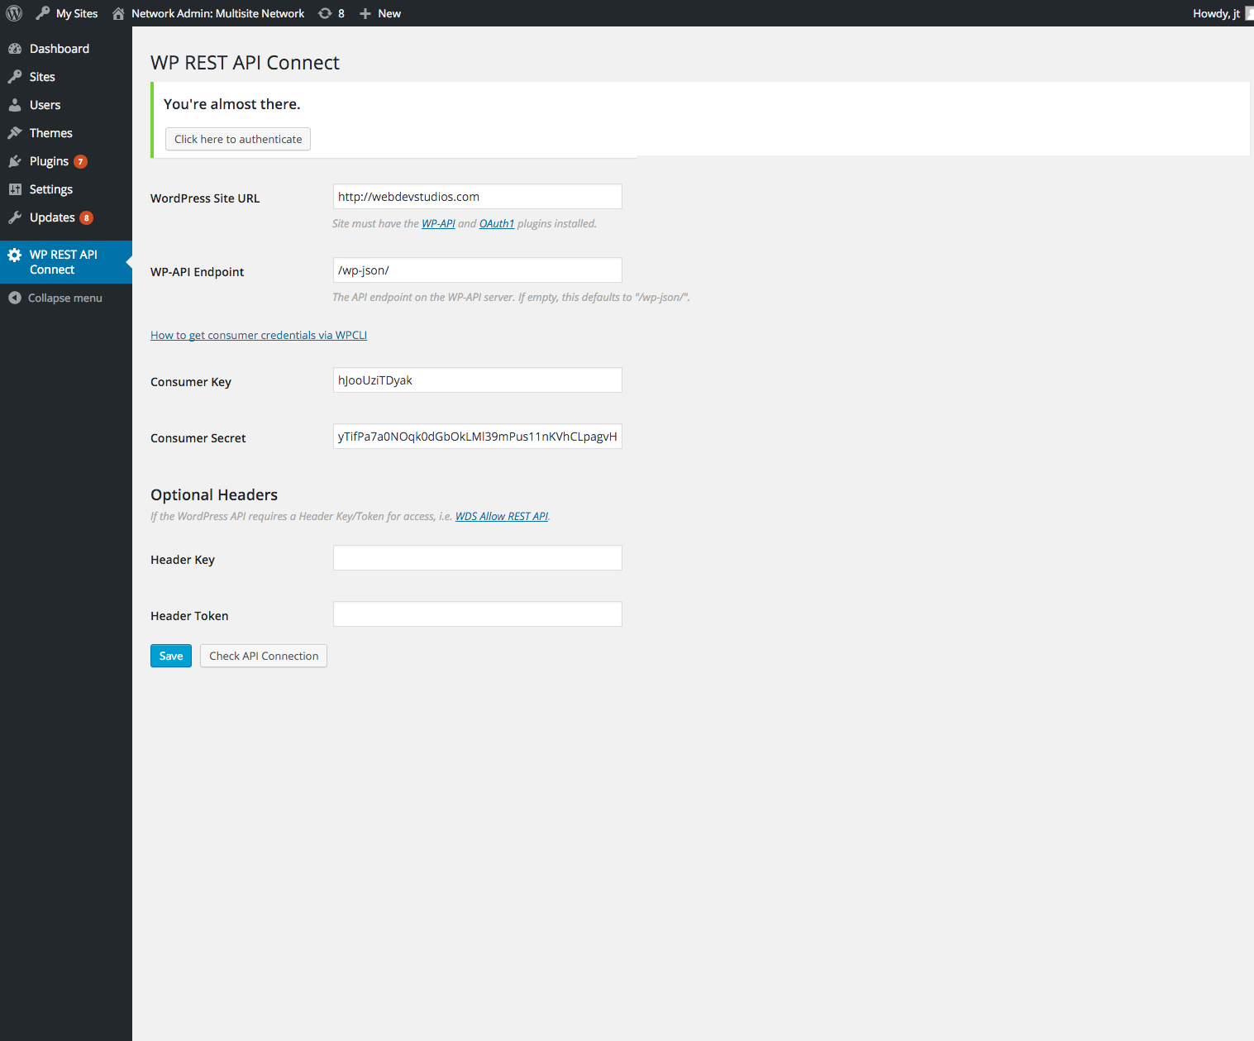Click the WP-API Endpoint label
Image resolution: width=1254 pixels, height=1041 pixels.
click(197, 272)
